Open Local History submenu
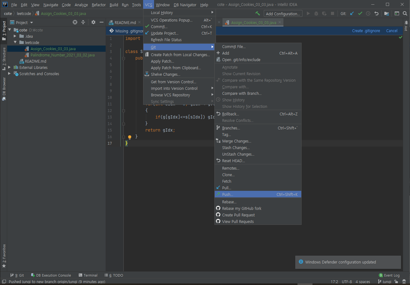The height and width of the screenshot is (285, 410). 179,12
